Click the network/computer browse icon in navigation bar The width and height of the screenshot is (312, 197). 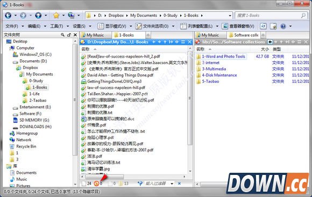click(71, 15)
